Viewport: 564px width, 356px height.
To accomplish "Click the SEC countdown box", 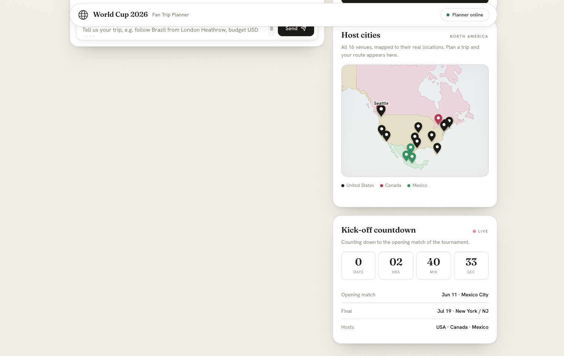I will 471,266.
